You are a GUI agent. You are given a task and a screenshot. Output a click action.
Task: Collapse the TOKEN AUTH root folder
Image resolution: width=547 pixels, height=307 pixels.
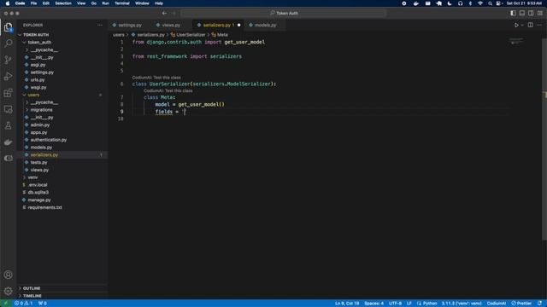pos(36,35)
